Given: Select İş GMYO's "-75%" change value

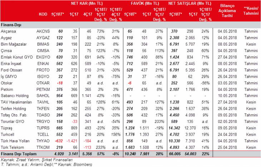Looking at the screenshot, I should [x=115, y=77].
